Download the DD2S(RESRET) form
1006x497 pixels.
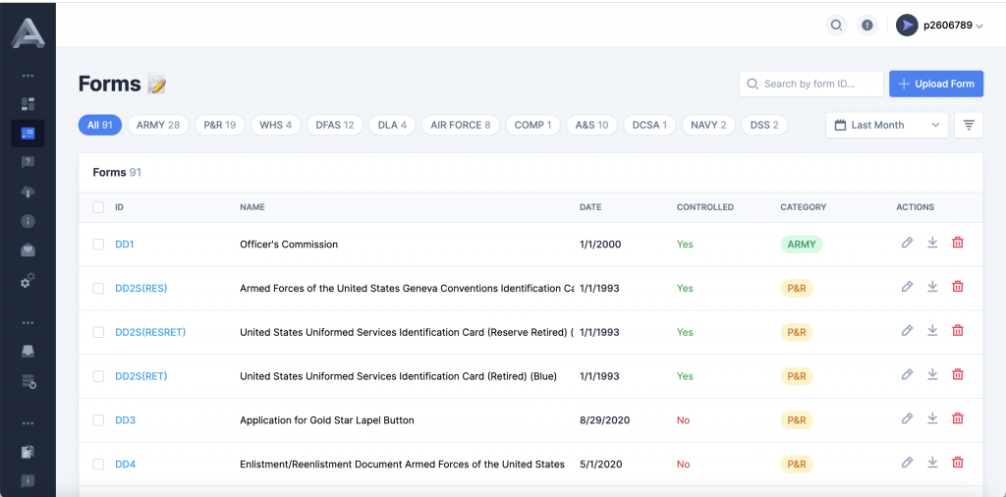(932, 330)
